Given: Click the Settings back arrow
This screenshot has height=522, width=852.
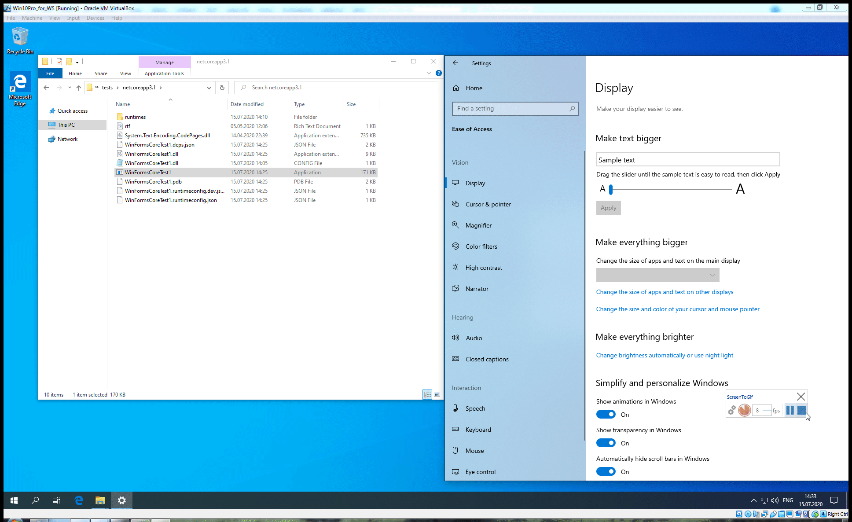Looking at the screenshot, I should pyautogui.click(x=455, y=63).
